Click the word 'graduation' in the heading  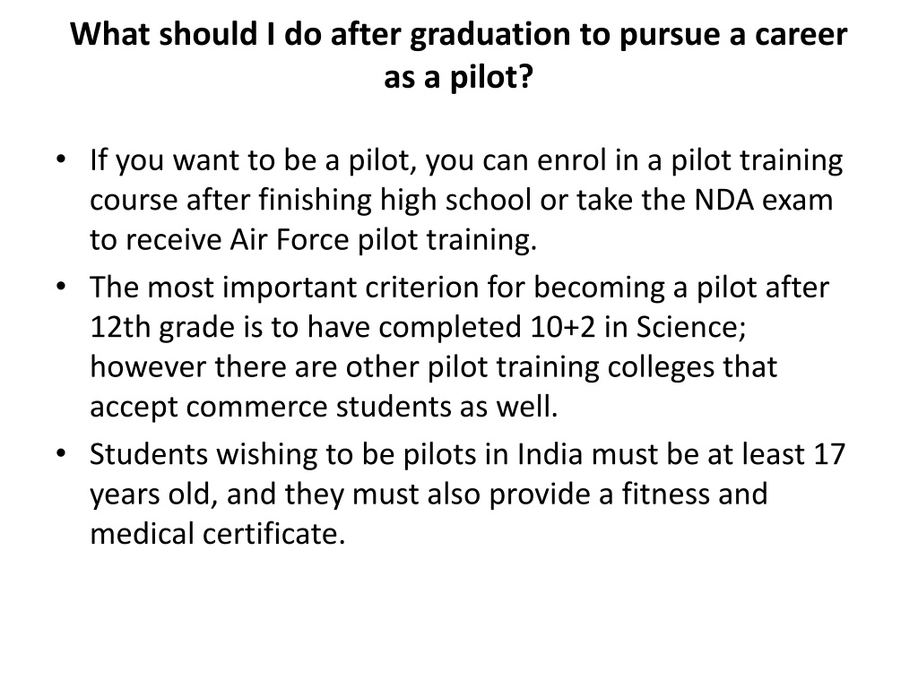click(489, 35)
